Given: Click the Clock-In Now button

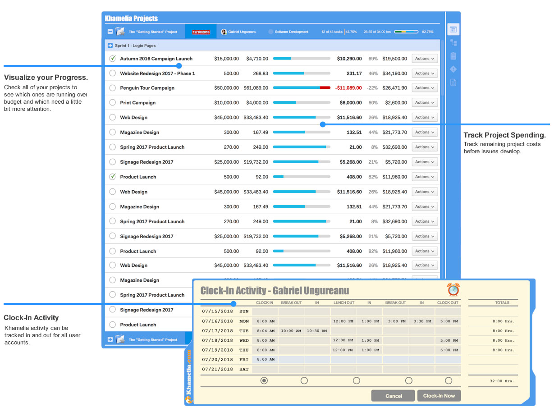Looking at the screenshot, I should coord(439,396).
